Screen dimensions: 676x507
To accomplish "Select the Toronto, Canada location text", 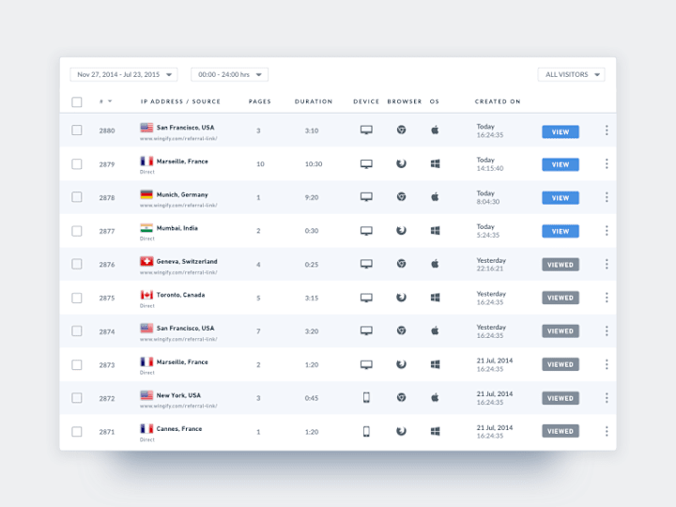I will coord(180,295).
